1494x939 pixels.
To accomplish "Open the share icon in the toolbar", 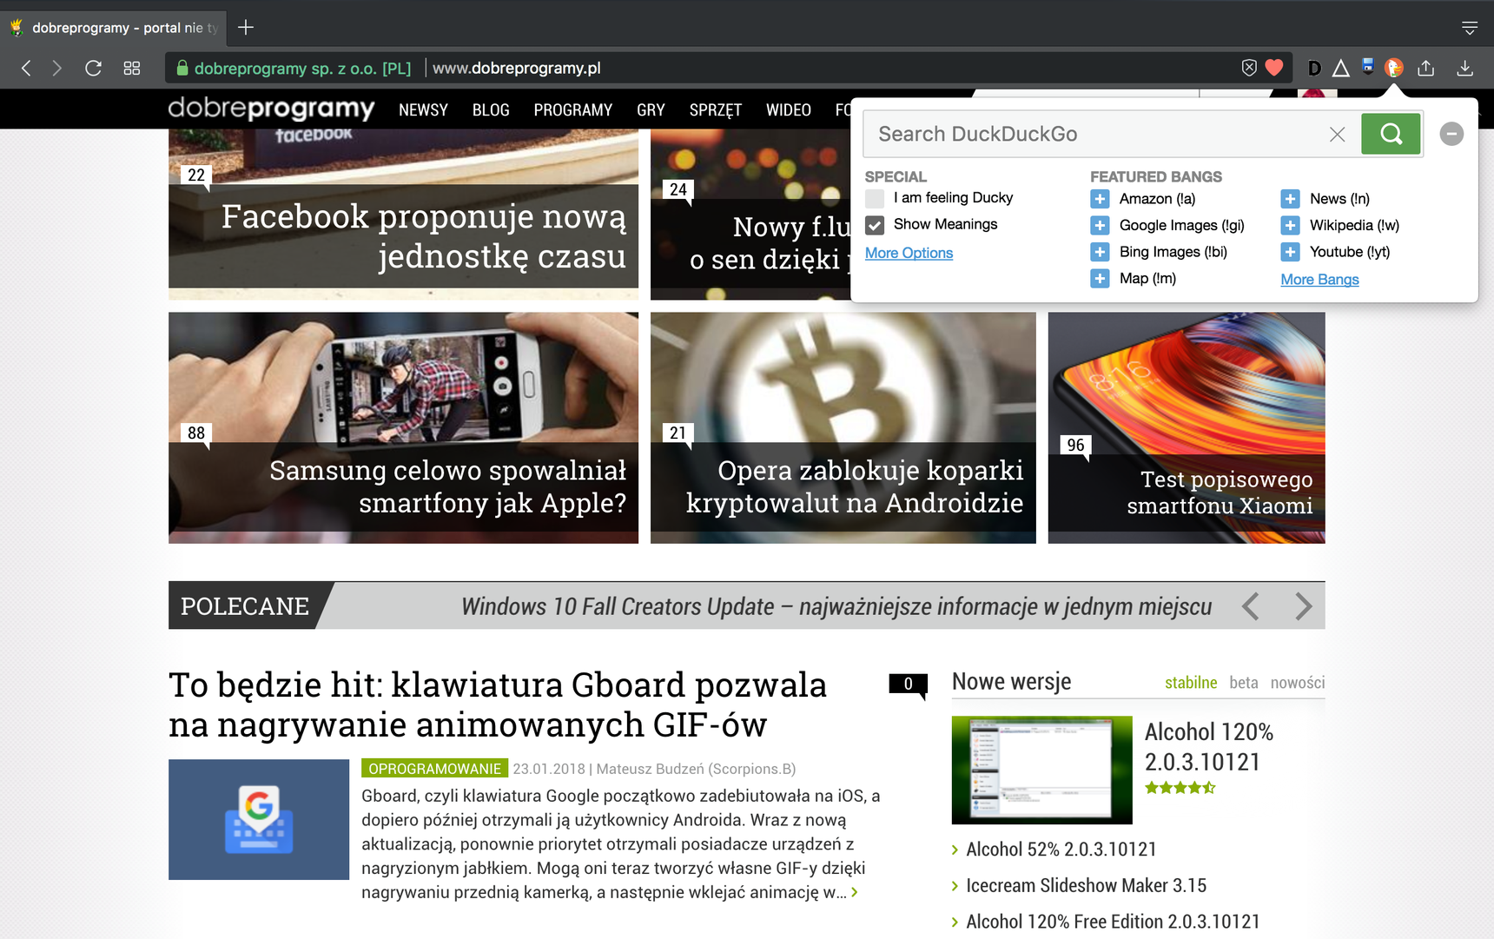I will [1425, 68].
